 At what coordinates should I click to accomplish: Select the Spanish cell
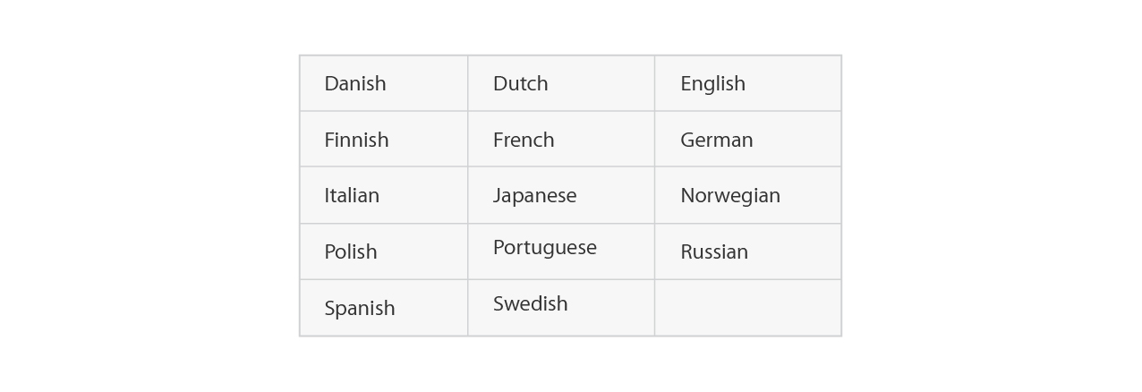(384, 308)
